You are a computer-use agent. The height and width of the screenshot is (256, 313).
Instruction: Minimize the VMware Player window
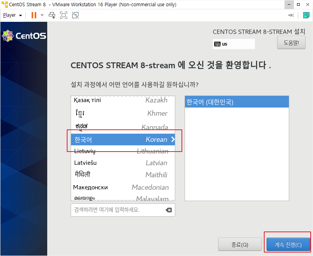click(x=289, y=4)
